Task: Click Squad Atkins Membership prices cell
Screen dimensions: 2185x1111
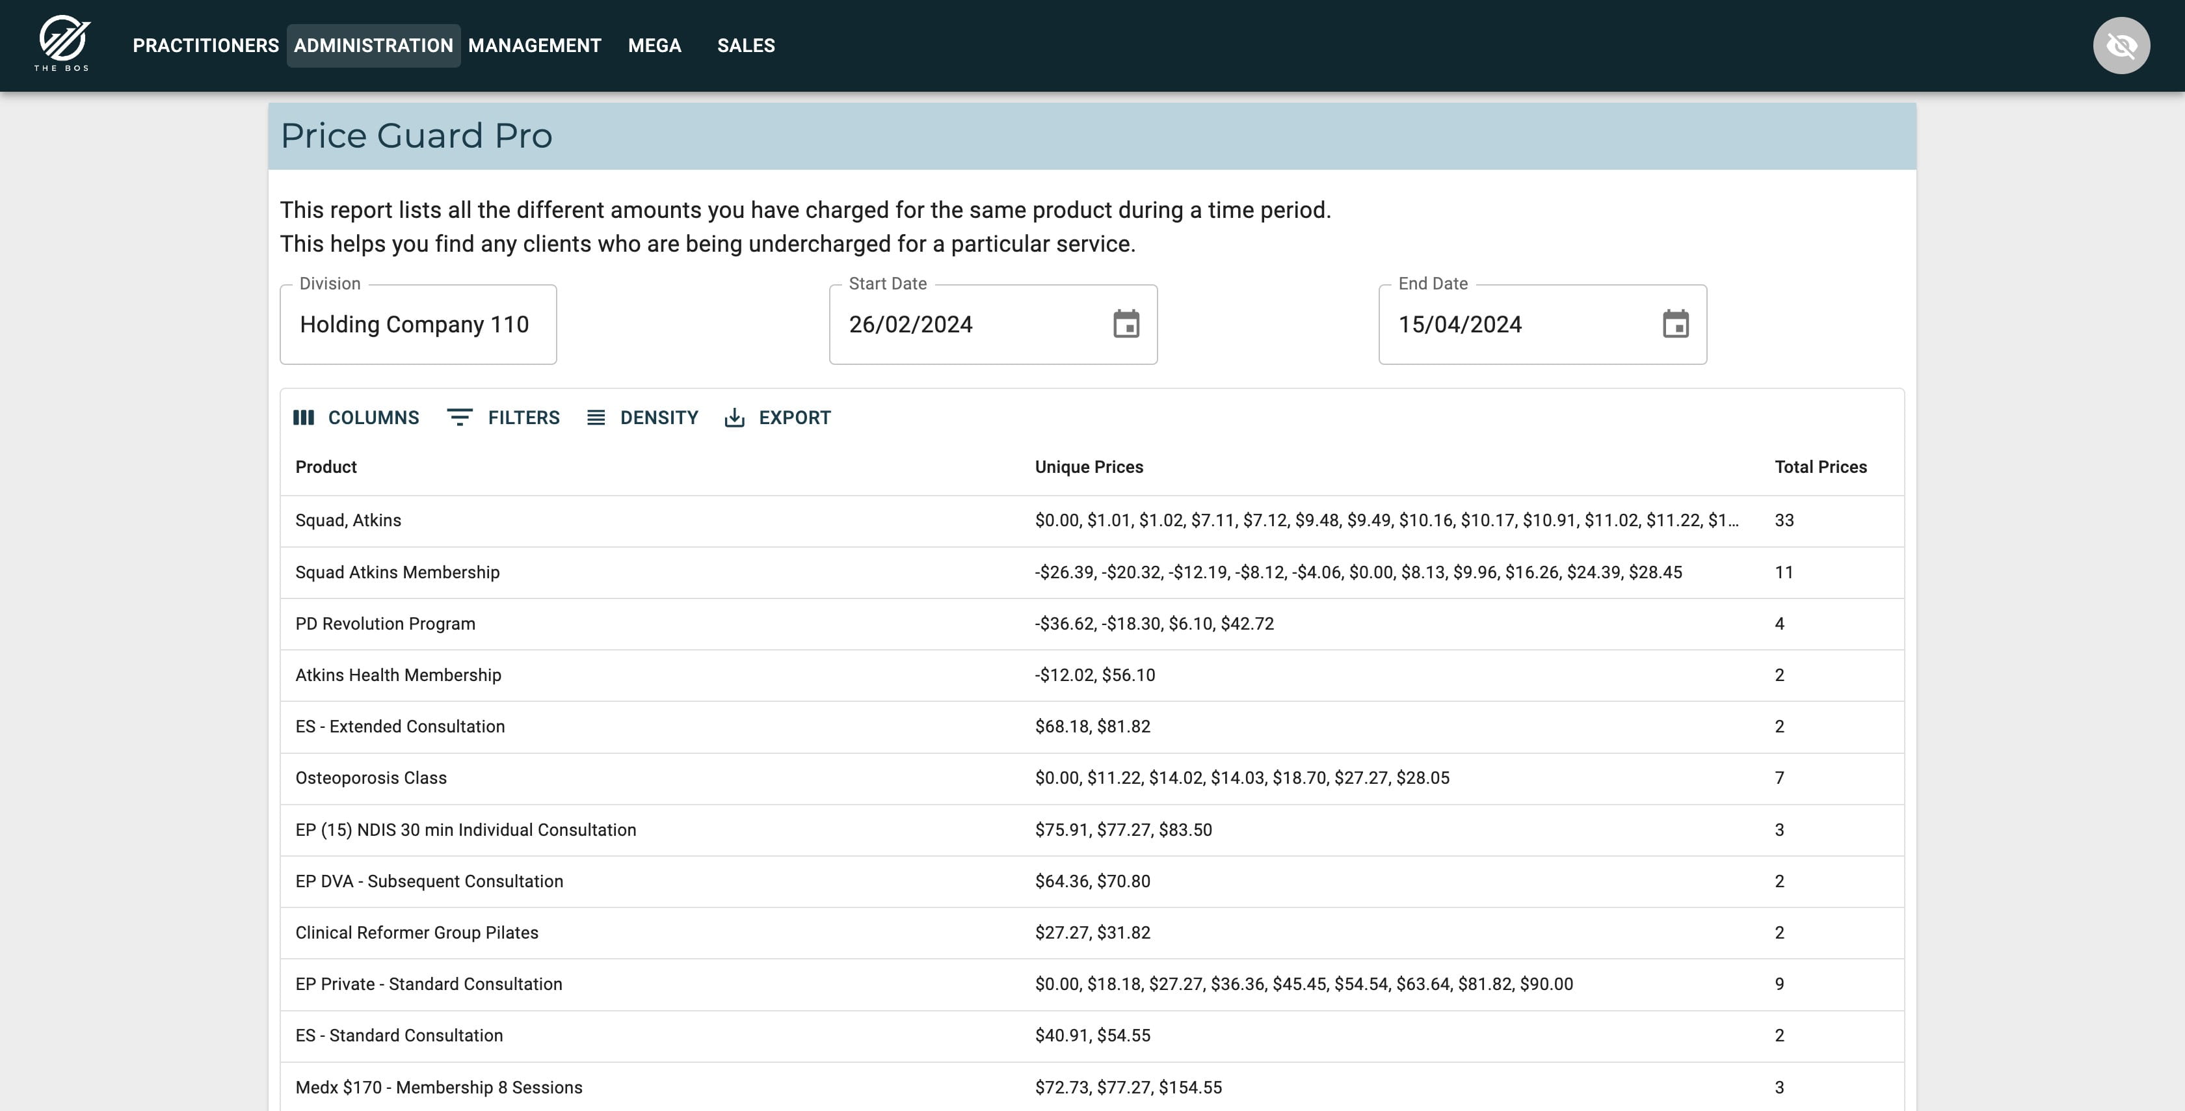Action: click(1390, 572)
